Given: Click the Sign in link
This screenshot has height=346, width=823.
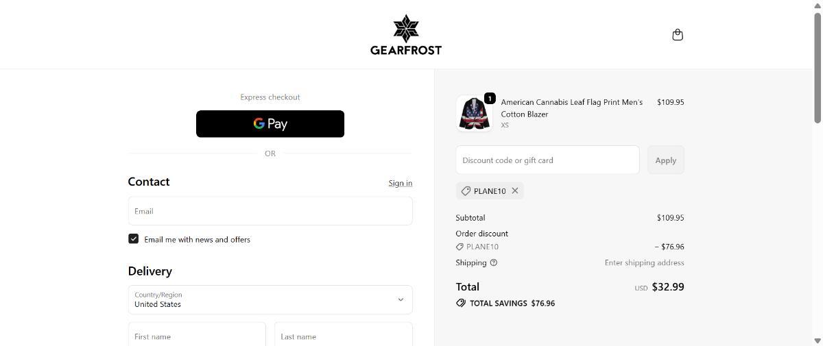Looking at the screenshot, I should [400, 183].
